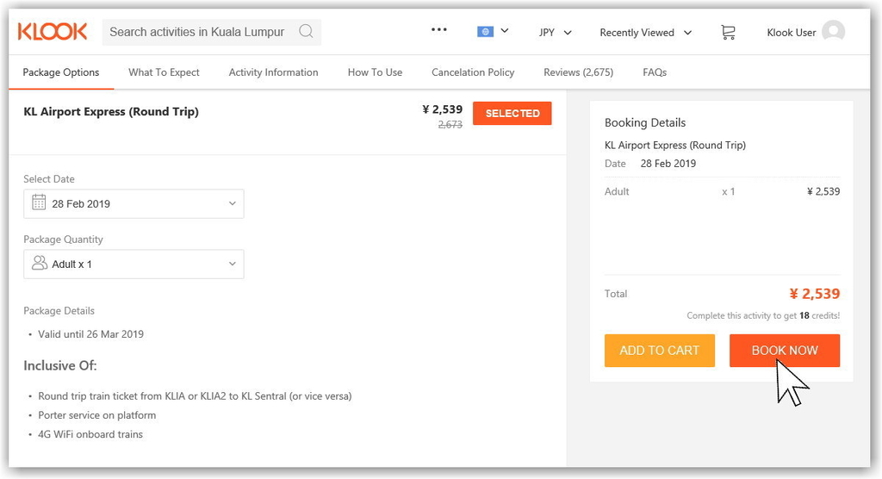Open the three-dots more menu
The image size is (882, 479).
[438, 30]
